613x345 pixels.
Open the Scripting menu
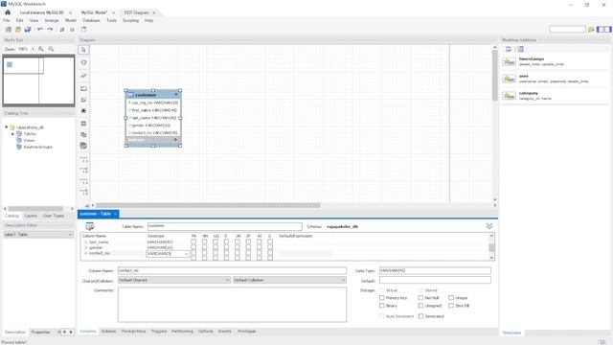point(130,20)
